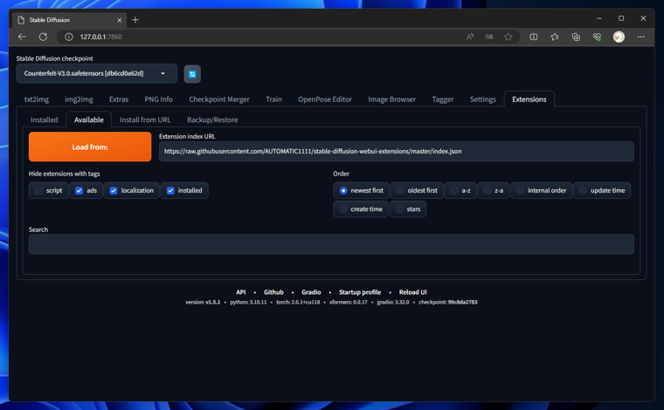
Task: Click the Search input field
Action: click(331, 244)
